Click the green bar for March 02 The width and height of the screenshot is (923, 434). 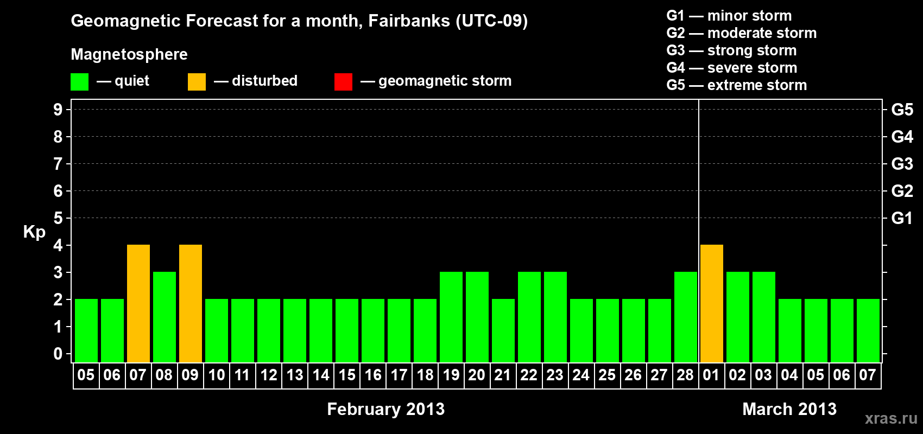click(x=738, y=317)
